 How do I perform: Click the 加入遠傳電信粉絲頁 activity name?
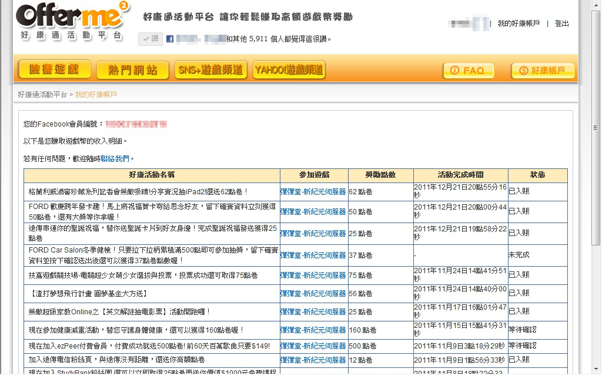point(117,360)
